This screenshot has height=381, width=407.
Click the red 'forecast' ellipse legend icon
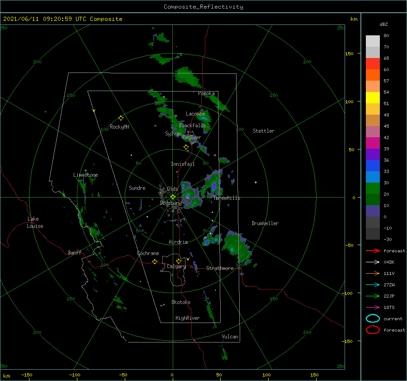[x=373, y=330]
